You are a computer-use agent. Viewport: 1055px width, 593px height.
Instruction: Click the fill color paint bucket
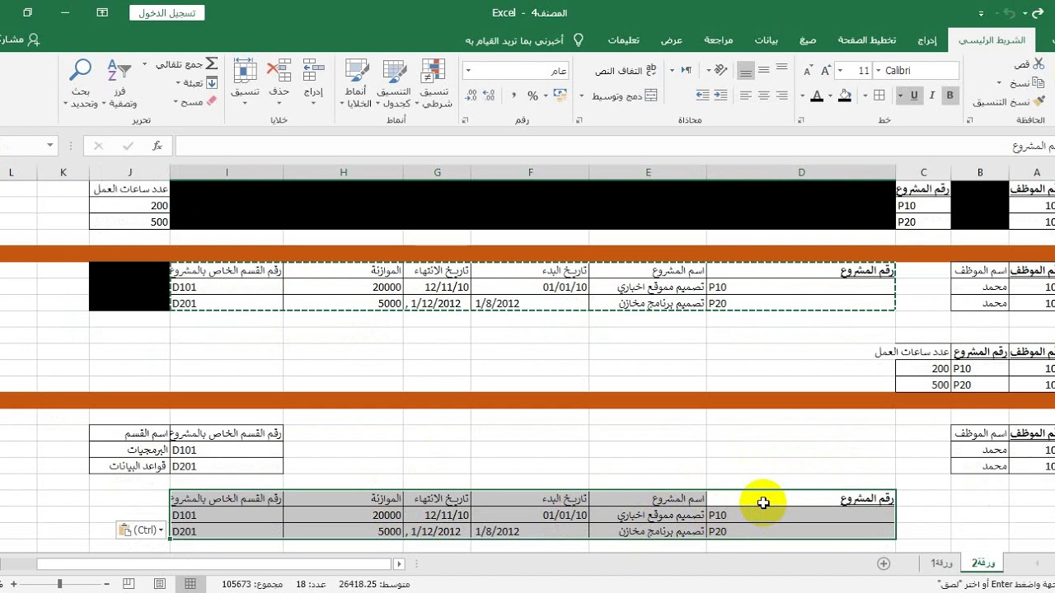[x=844, y=96]
